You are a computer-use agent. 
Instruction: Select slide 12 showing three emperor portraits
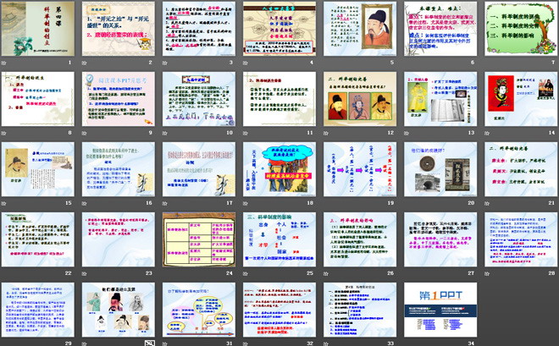(x=359, y=99)
